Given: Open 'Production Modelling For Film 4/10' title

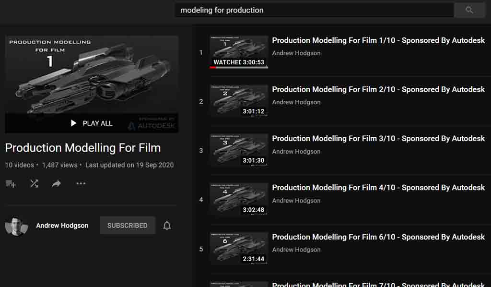Looking at the screenshot, I should (378, 188).
